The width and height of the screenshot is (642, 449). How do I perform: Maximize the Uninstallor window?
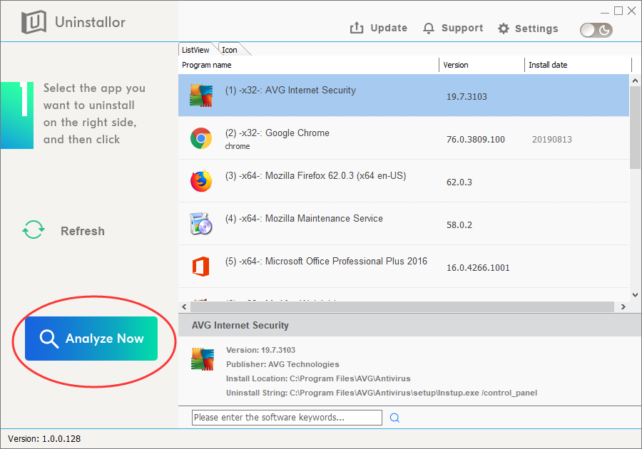click(618, 11)
